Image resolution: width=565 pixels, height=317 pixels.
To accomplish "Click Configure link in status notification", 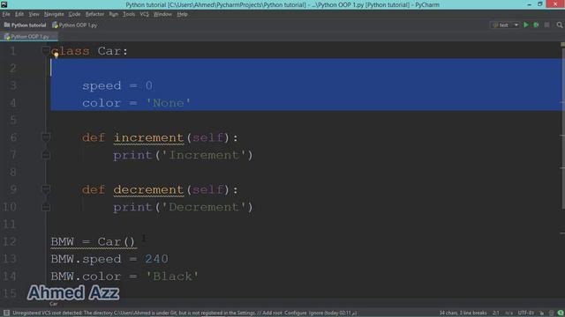I will tap(296, 313).
